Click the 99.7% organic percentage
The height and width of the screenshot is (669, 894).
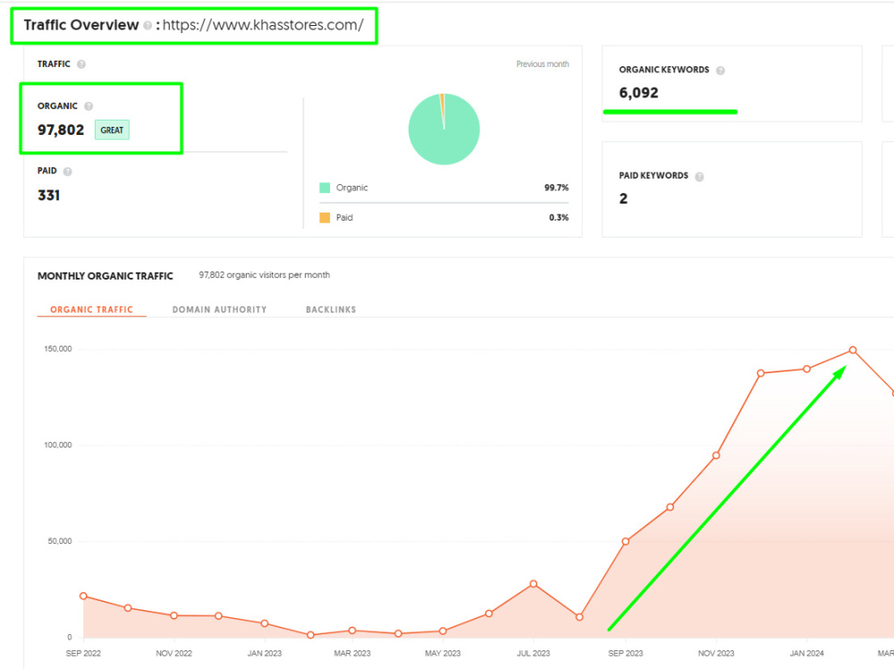tap(556, 188)
